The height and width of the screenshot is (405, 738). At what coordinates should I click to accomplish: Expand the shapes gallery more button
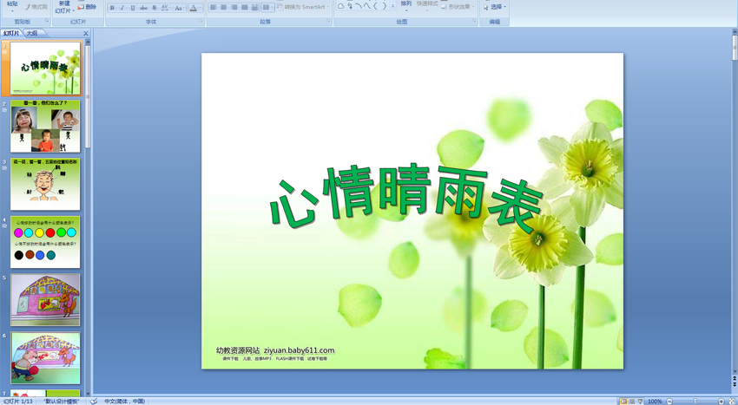point(393,6)
